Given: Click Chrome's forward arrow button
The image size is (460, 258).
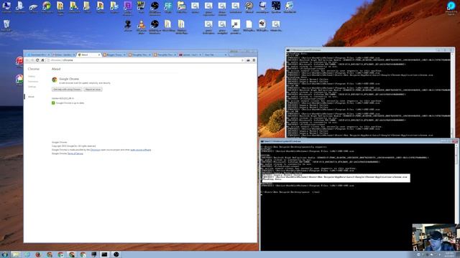Looking at the screenshot, I should tap(32, 60).
